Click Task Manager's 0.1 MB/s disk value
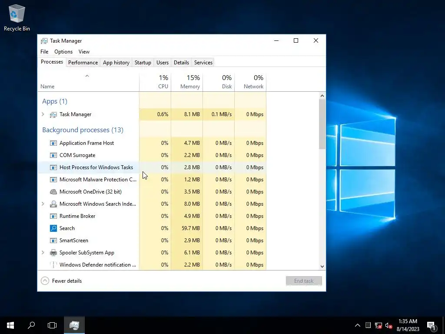The width and height of the screenshot is (445, 334). (x=221, y=114)
